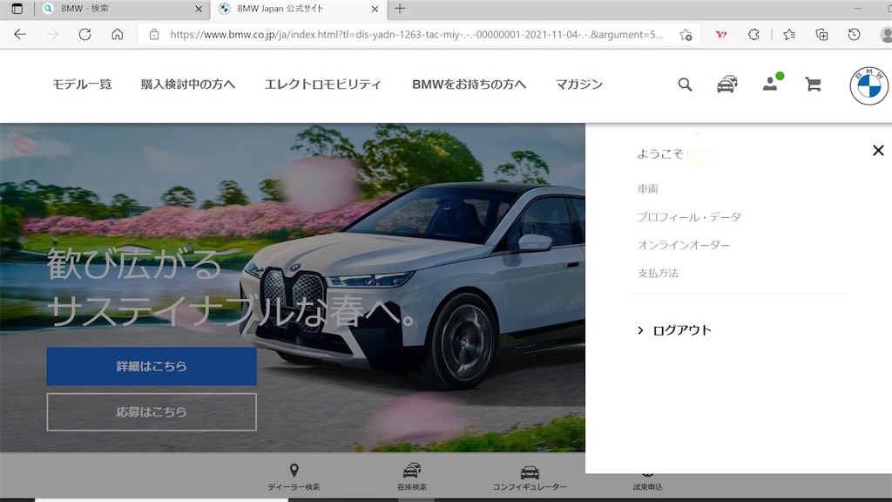Image resolution: width=892 pixels, height=502 pixels.
Task: Click the add-to-favorites star in the address bar
Action: pyautogui.click(x=685, y=35)
